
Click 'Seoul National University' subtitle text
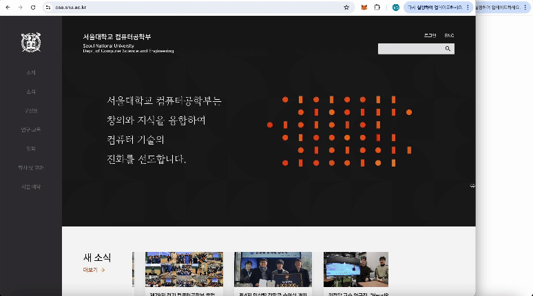108,45
